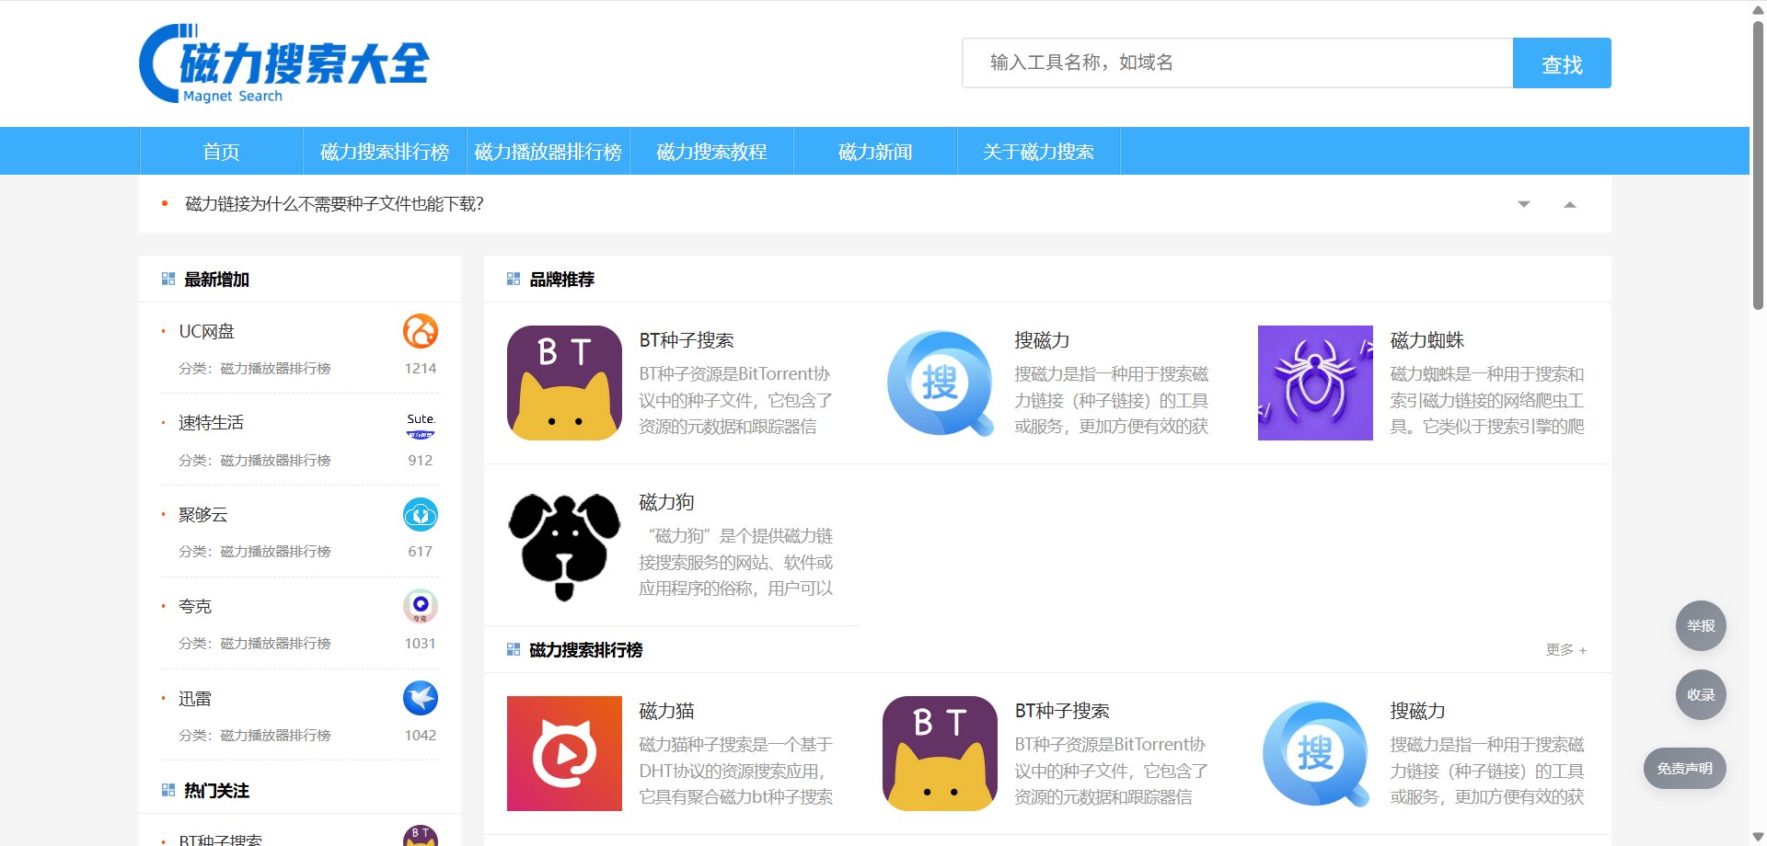
Task: Open BT种子搜索 cat icon in 磁力搜索排行榜
Action: tap(940, 753)
